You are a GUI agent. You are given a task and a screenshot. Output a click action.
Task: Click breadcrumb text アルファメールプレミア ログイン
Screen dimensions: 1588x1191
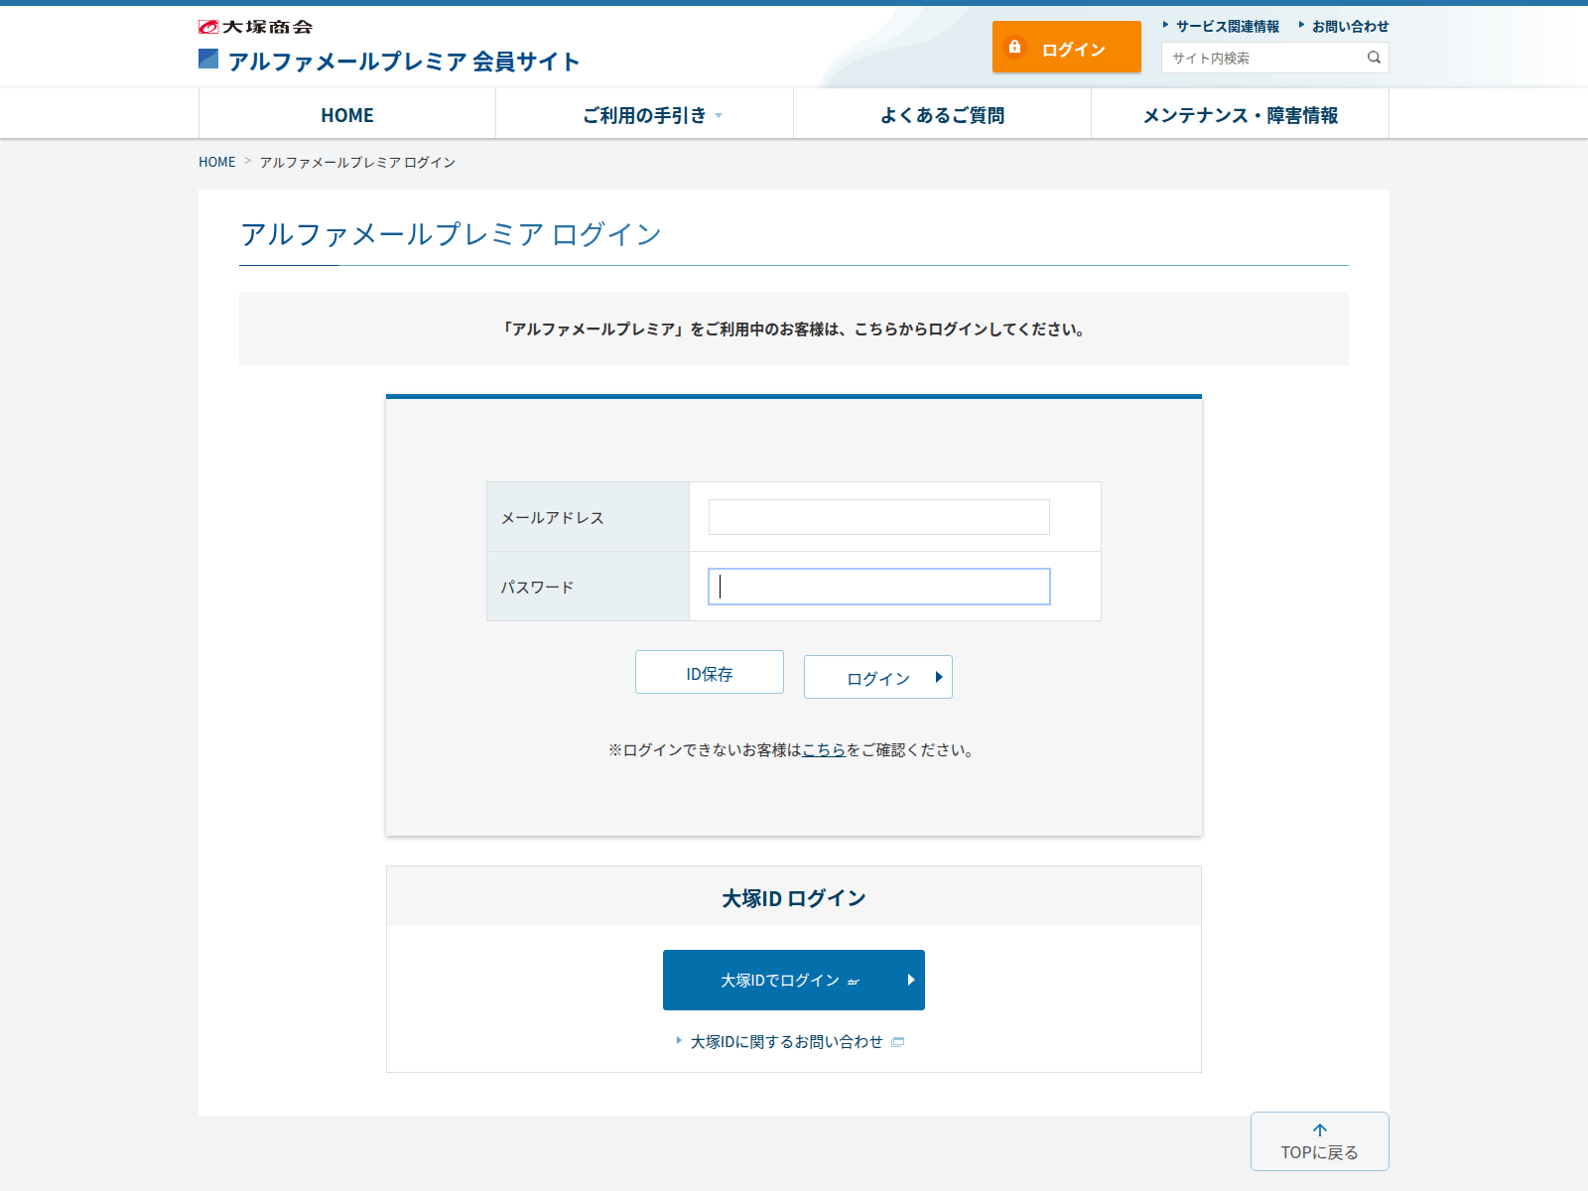[357, 162]
